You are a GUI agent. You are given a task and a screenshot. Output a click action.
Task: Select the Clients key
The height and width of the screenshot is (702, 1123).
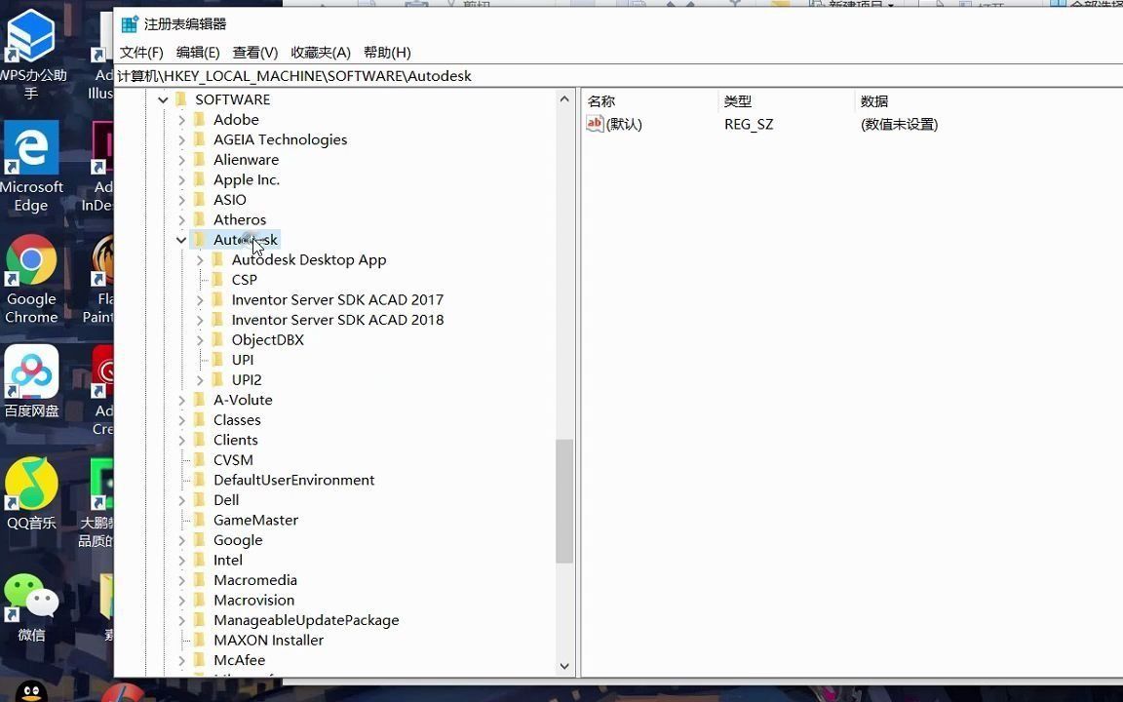(236, 441)
